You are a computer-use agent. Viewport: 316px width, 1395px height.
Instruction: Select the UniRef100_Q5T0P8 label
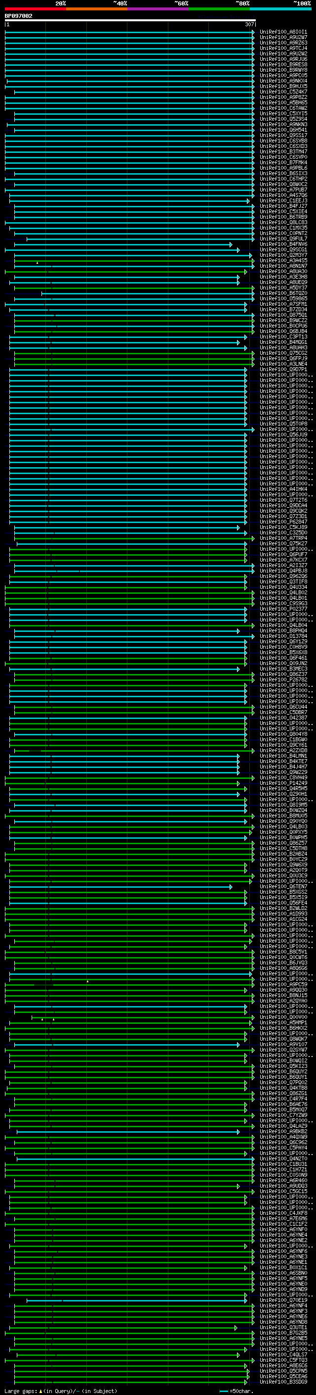pyautogui.click(x=283, y=424)
